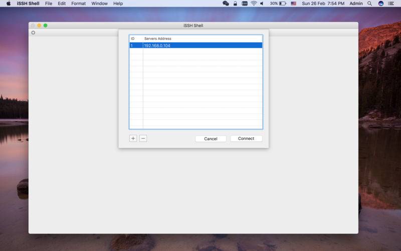Screen dimensions: 401x251
Task: Open the File menu
Action: pyautogui.click(x=49, y=4)
